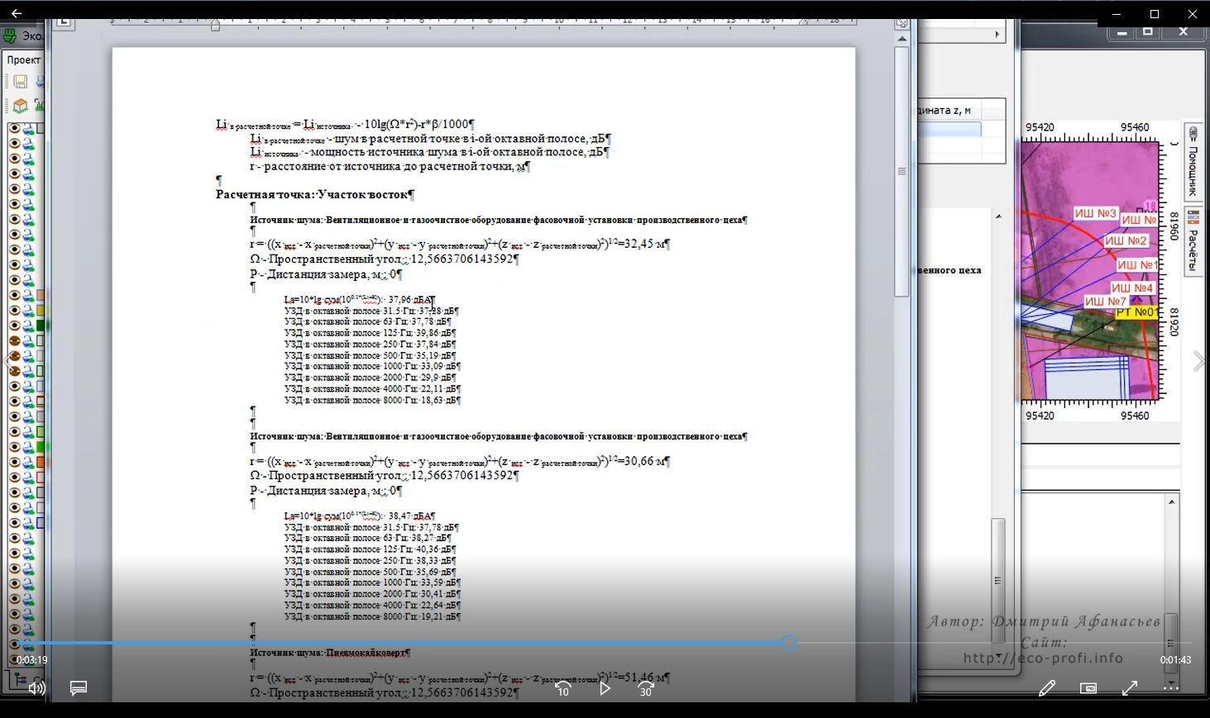Go back using the player's back arrow

(x=16, y=13)
